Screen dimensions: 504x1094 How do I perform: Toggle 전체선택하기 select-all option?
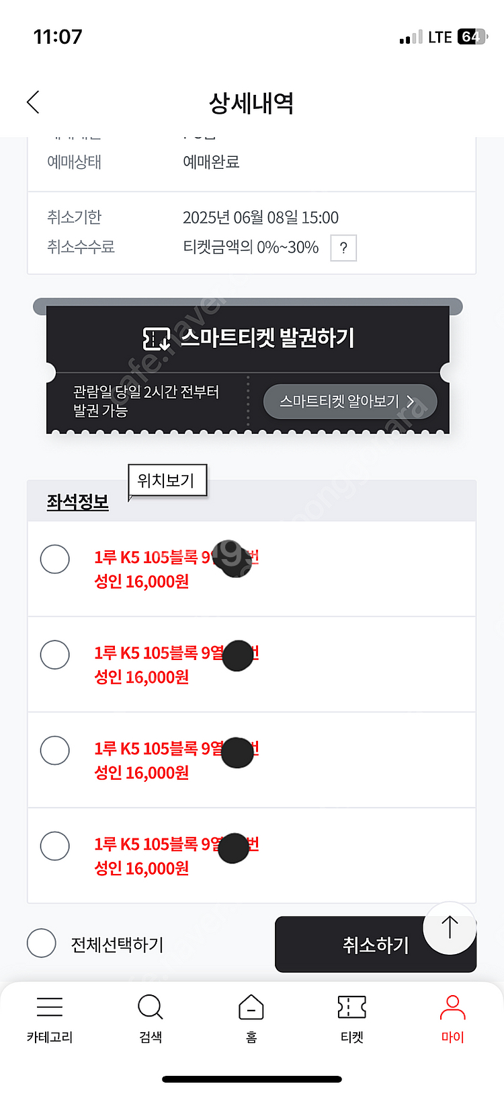(x=42, y=943)
